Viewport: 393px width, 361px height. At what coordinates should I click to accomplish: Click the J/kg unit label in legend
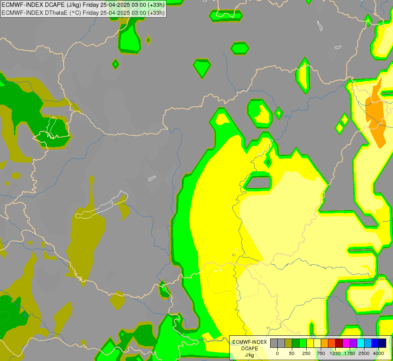click(250, 355)
